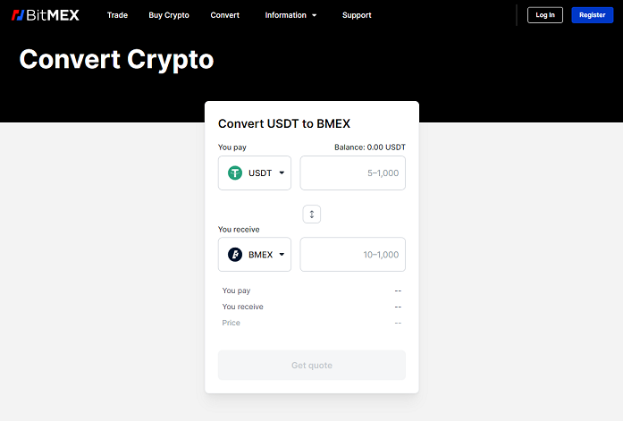Open the Trade menu item

coord(117,15)
